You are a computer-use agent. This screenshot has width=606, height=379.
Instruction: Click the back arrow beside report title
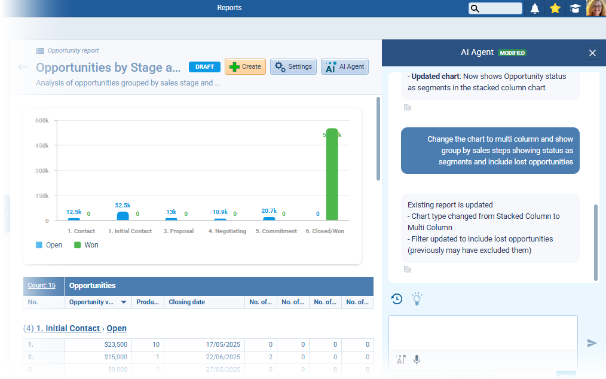pos(23,67)
